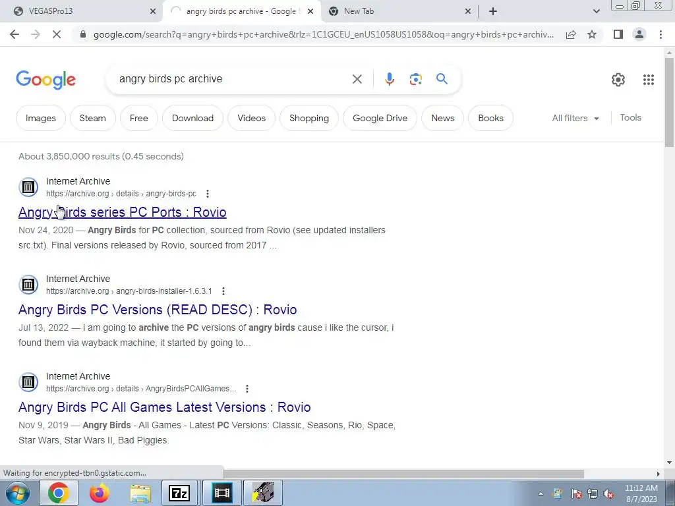Open 7-Zip from the taskbar
The height and width of the screenshot is (506, 675).
pyautogui.click(x=179, y=493)
